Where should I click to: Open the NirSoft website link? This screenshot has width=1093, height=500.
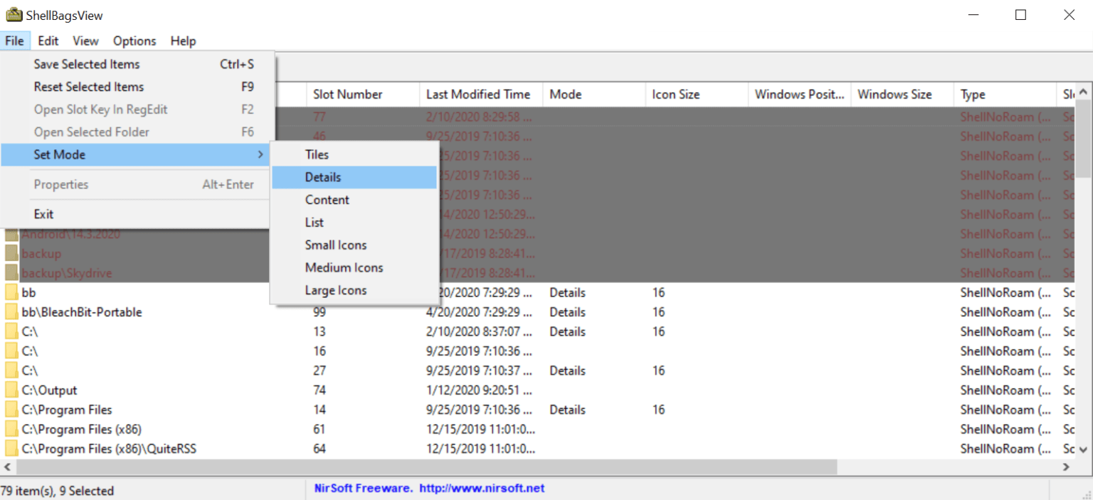[480, 488]
